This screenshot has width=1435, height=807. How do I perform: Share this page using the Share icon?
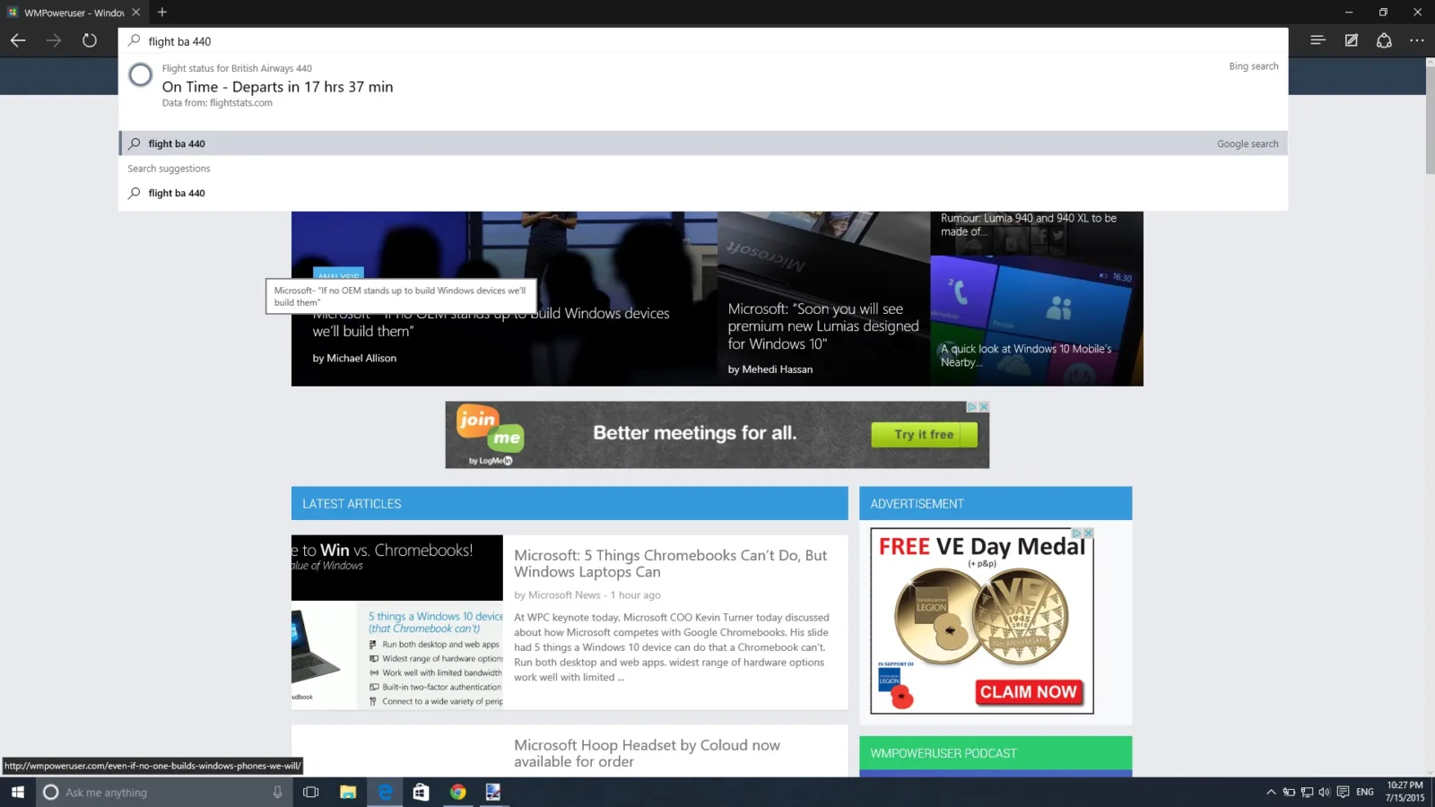tap(1384, 40)
